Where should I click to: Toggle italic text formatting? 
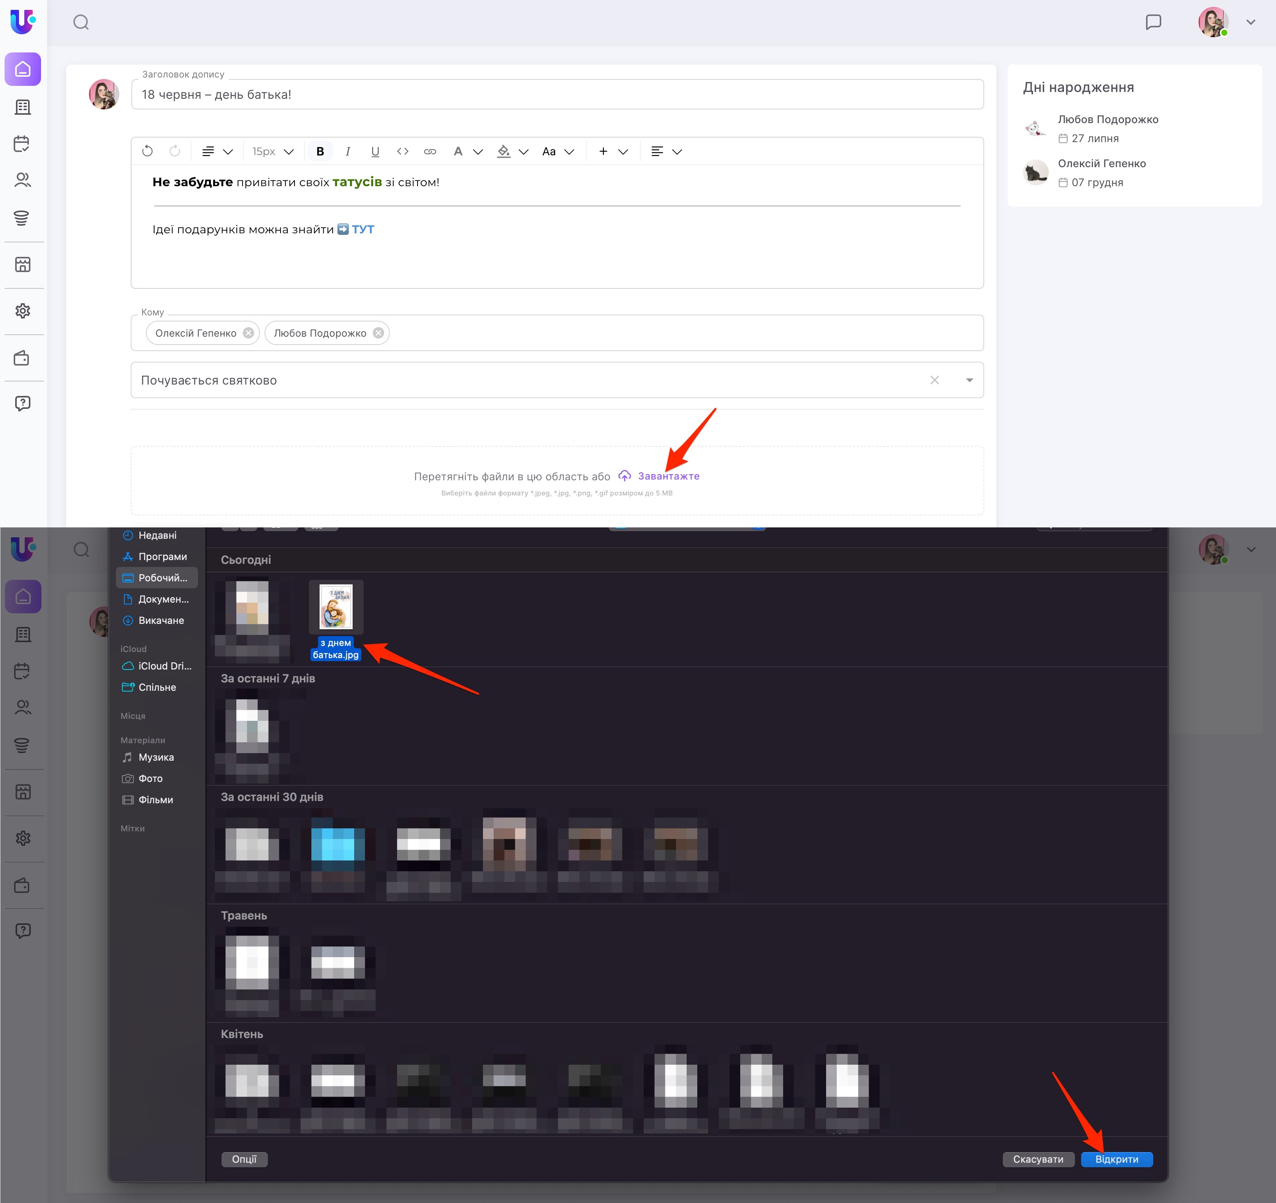[347, 152]
